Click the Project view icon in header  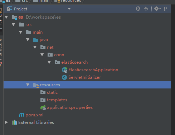click(10, 9)
